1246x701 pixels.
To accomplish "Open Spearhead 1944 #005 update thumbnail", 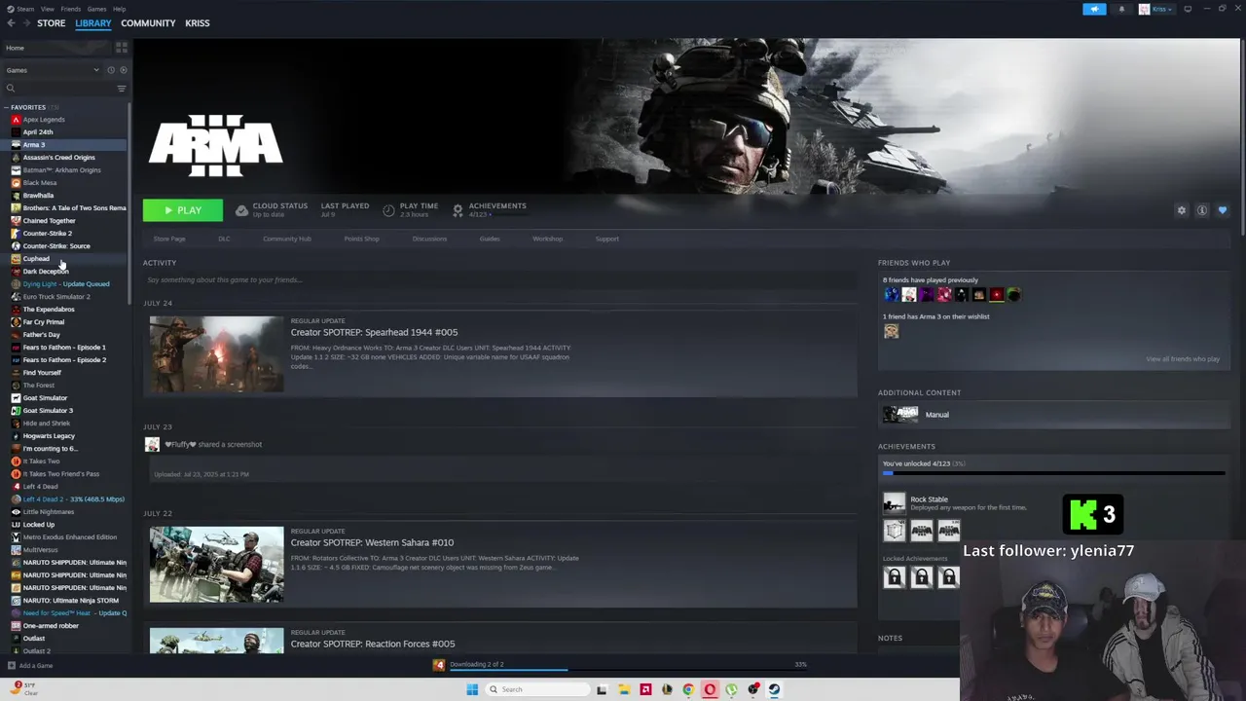I will [x=216, y=354].
